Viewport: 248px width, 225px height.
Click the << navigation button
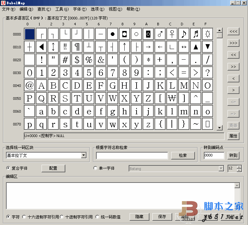point(233,55)
